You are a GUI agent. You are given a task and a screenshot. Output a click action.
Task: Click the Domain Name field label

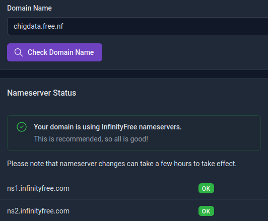(29, 8)
